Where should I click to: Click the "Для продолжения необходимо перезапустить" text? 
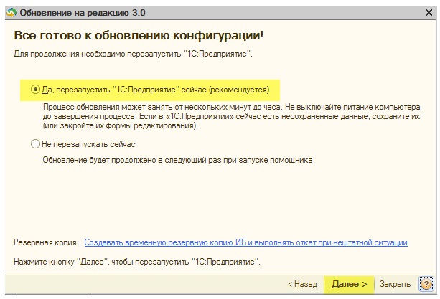click(133, 54)
